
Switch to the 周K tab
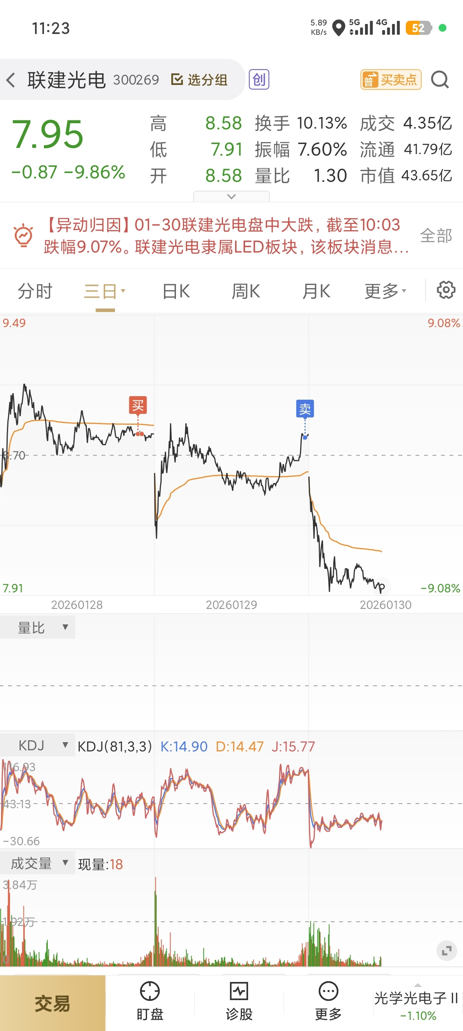click(246, 292)
